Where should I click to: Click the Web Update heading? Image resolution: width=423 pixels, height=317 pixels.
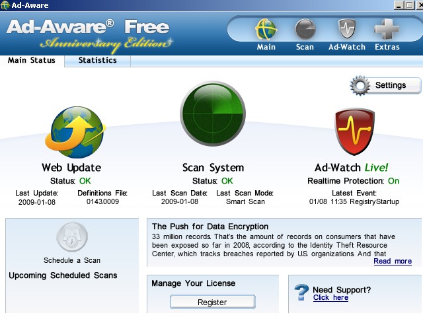71,168
